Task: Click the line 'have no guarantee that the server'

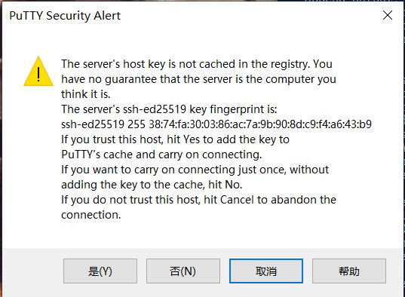Action: (x=198, y=79)
